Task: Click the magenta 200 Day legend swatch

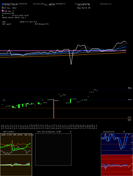Action: click(x=3, y=11)
